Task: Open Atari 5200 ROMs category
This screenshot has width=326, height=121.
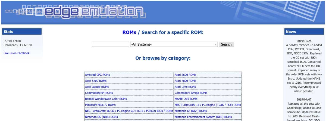Action: click(96, 81)
